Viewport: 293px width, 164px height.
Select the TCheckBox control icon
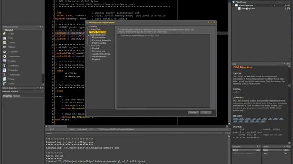5,51
